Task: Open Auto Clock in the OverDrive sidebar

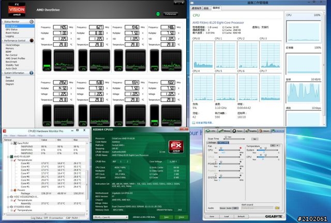Action: pos(11,69)
